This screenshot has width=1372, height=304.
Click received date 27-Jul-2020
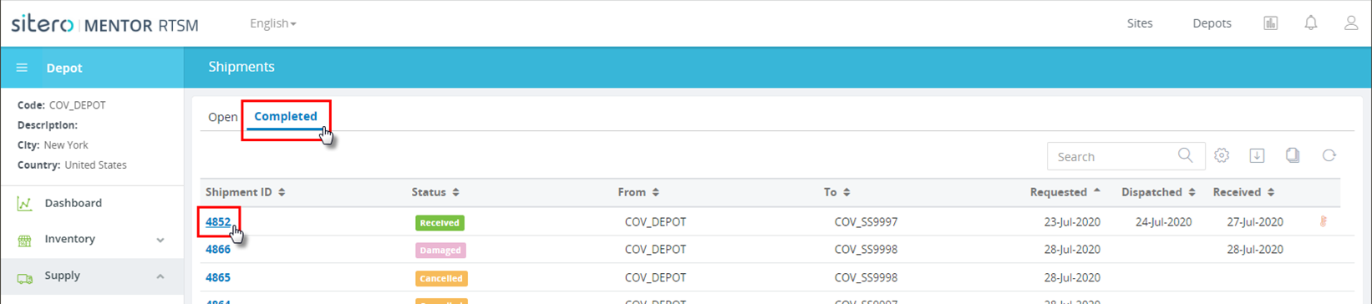pos(1255,222)
